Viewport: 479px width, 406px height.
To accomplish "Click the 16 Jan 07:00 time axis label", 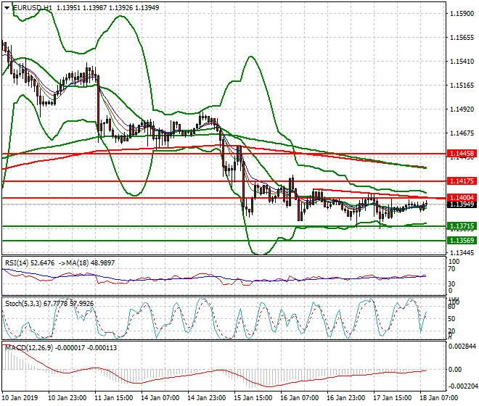I will pos(299,398).
